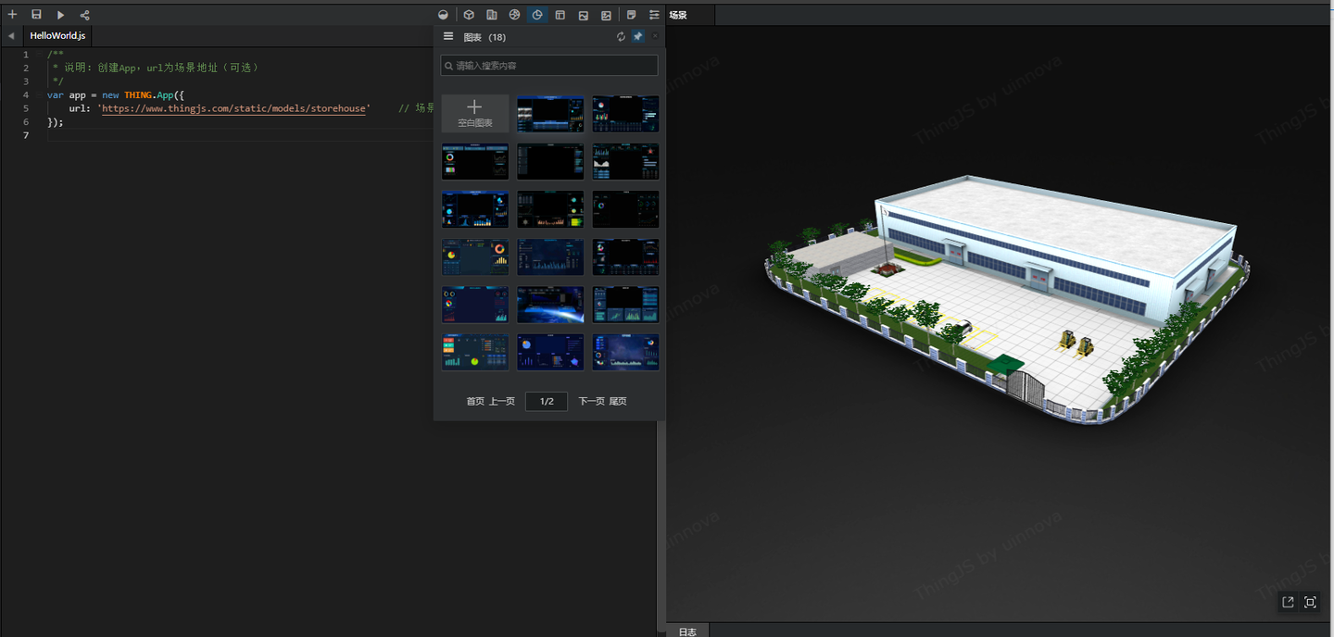Screen dimensions: 1334x637
Task: Close the 图表 panel
Action: pyautogui.click(x=655, y=36)
